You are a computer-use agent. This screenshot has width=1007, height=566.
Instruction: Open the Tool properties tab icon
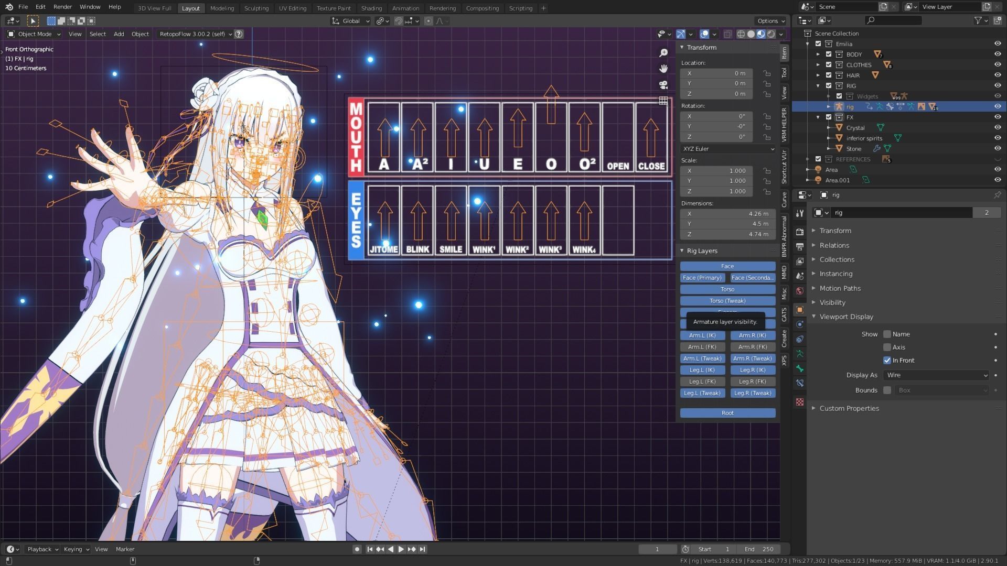[799, 213]
